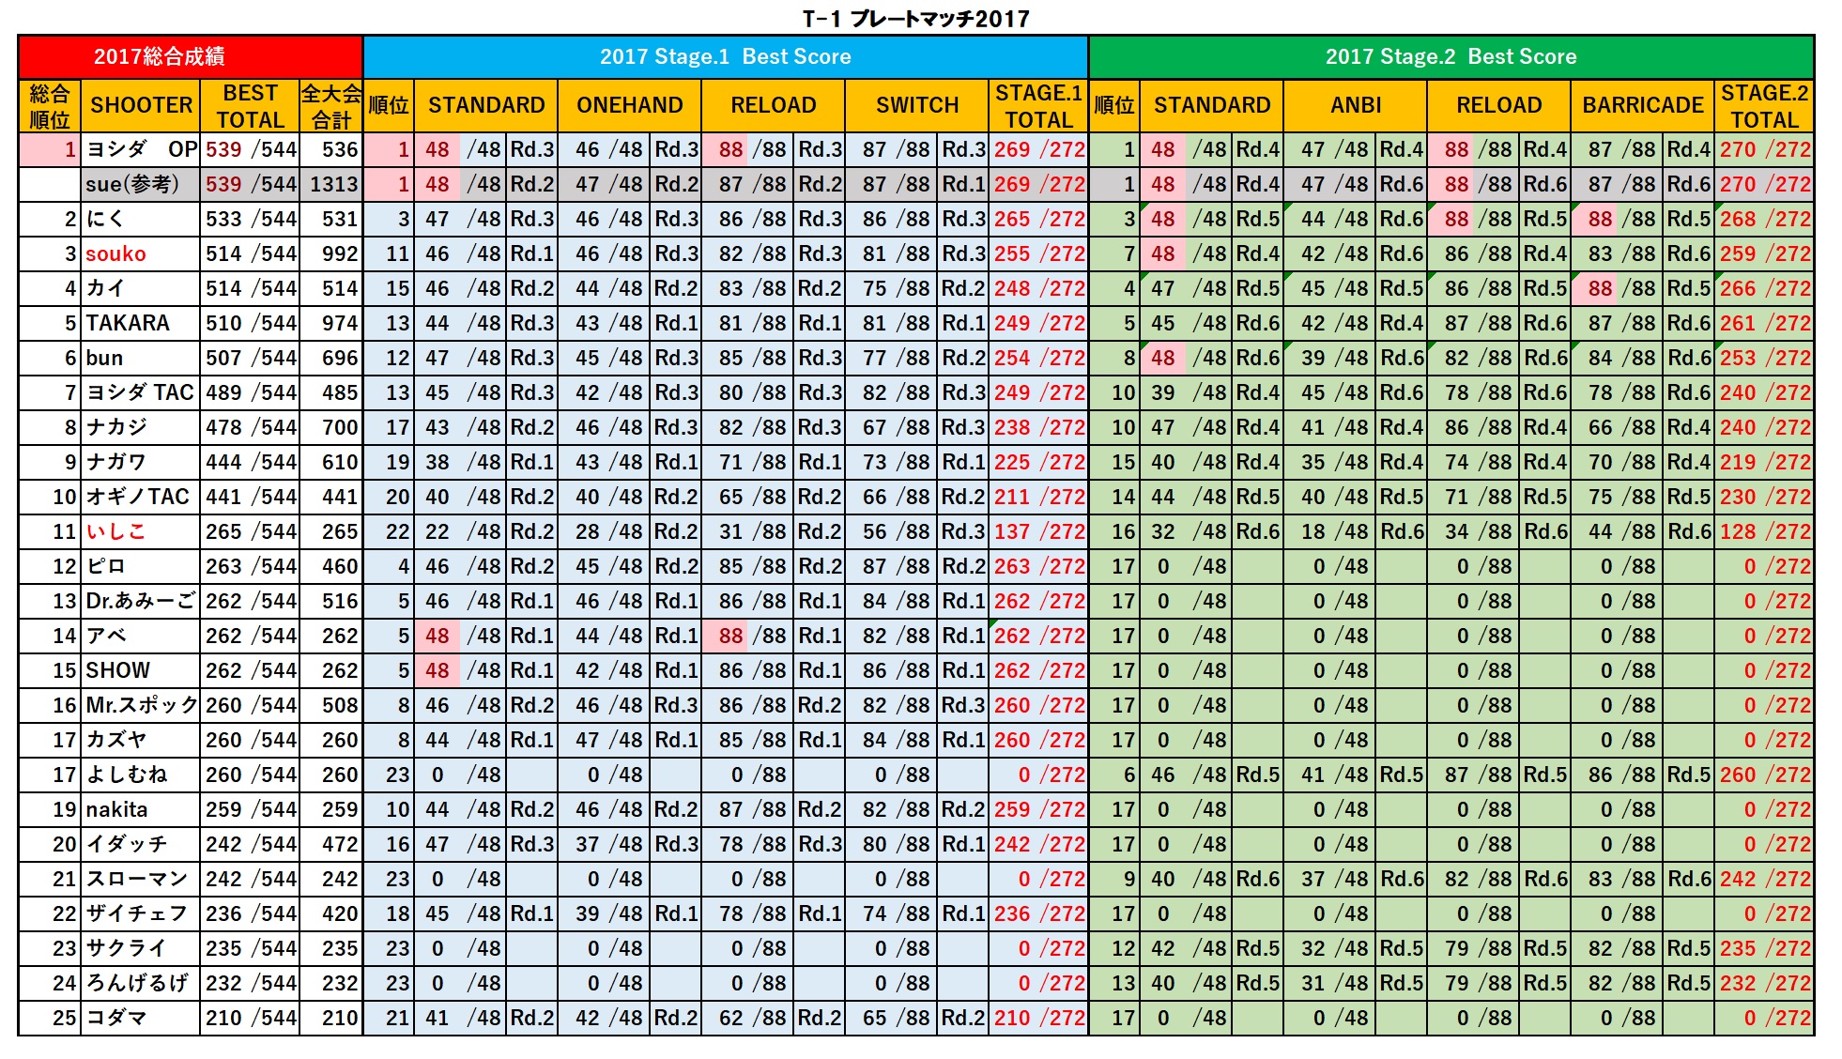Select shooter name オギノTAC
The width and height of the screenshot is (1842, 1059).
tap(138, 497)
